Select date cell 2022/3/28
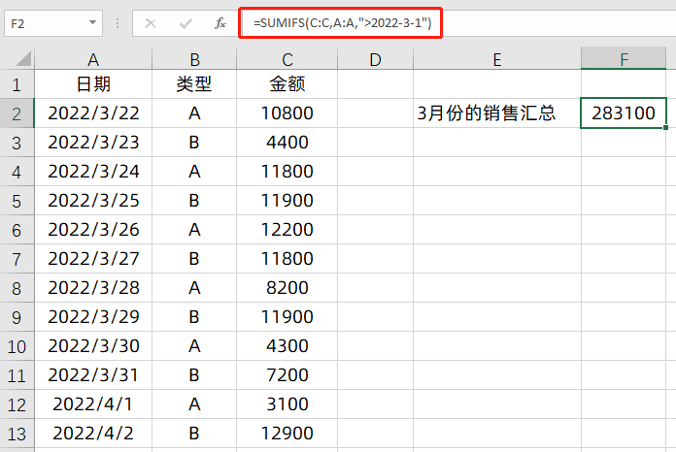 click(x=93, y=288)
